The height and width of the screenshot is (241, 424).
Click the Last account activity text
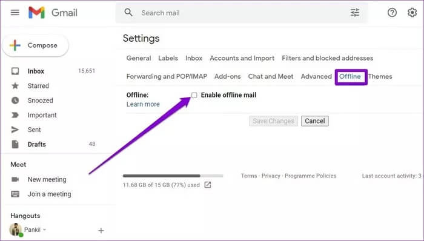391,176
